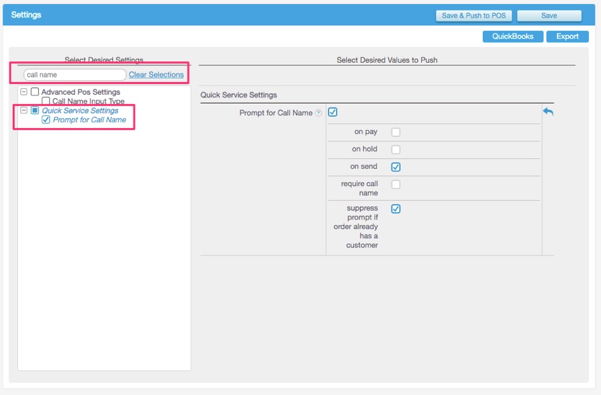Click the Clear Selections link
601x395 pixels.
[157, 74]
